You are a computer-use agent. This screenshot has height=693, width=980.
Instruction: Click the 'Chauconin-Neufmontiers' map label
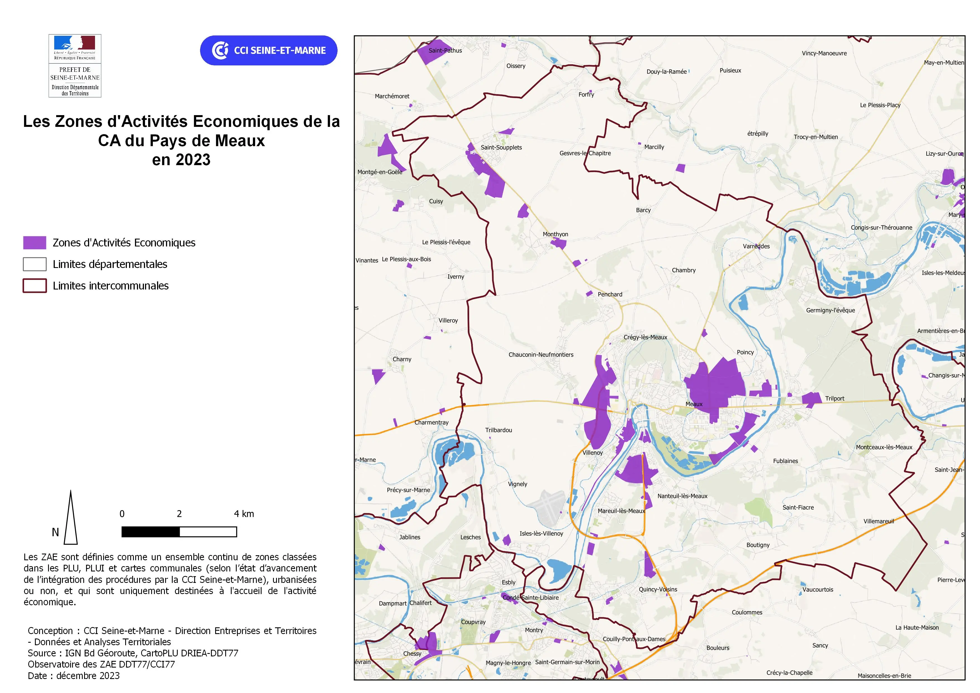(x=541, y=355)
